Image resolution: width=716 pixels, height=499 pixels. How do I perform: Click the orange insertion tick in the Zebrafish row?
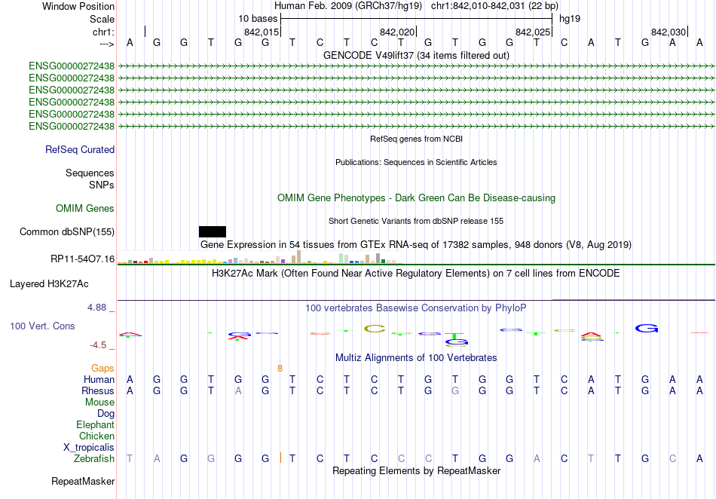280,458
